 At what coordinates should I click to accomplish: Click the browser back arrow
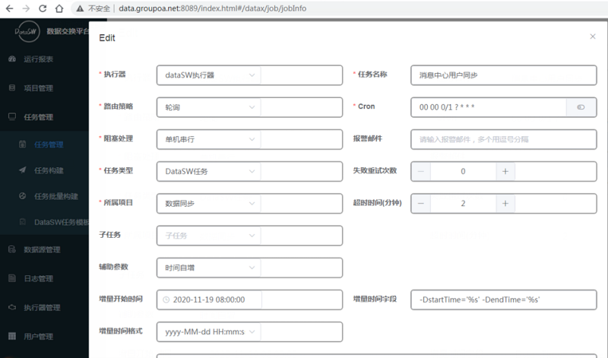pos(10,8)
